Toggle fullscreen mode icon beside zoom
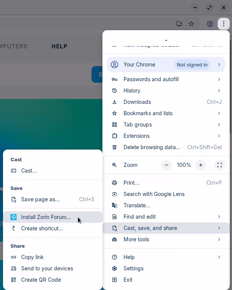This screenshot has height=290, width=232. (x=219, y=165)
